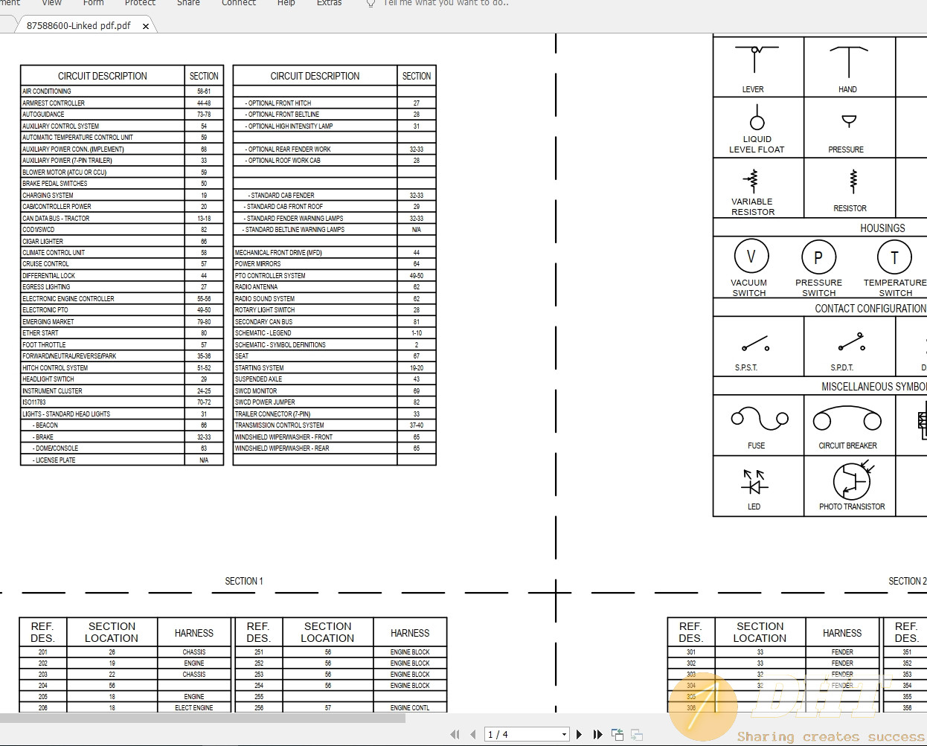Open the Share menu
The height and width of the screenshot is (746, 927).
tap(187, 3)
